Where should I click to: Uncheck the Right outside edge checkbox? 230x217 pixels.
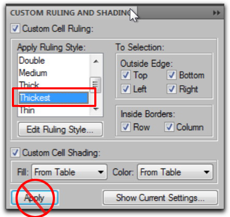click(171, 89)
